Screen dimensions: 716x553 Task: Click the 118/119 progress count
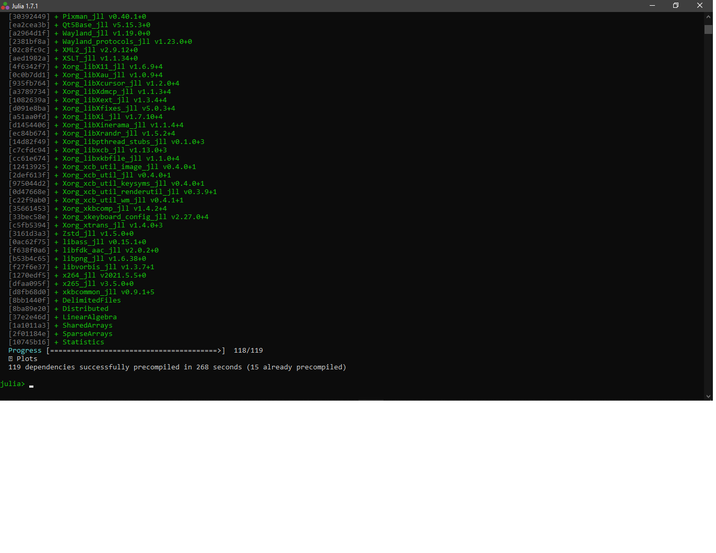pos(248,351)
